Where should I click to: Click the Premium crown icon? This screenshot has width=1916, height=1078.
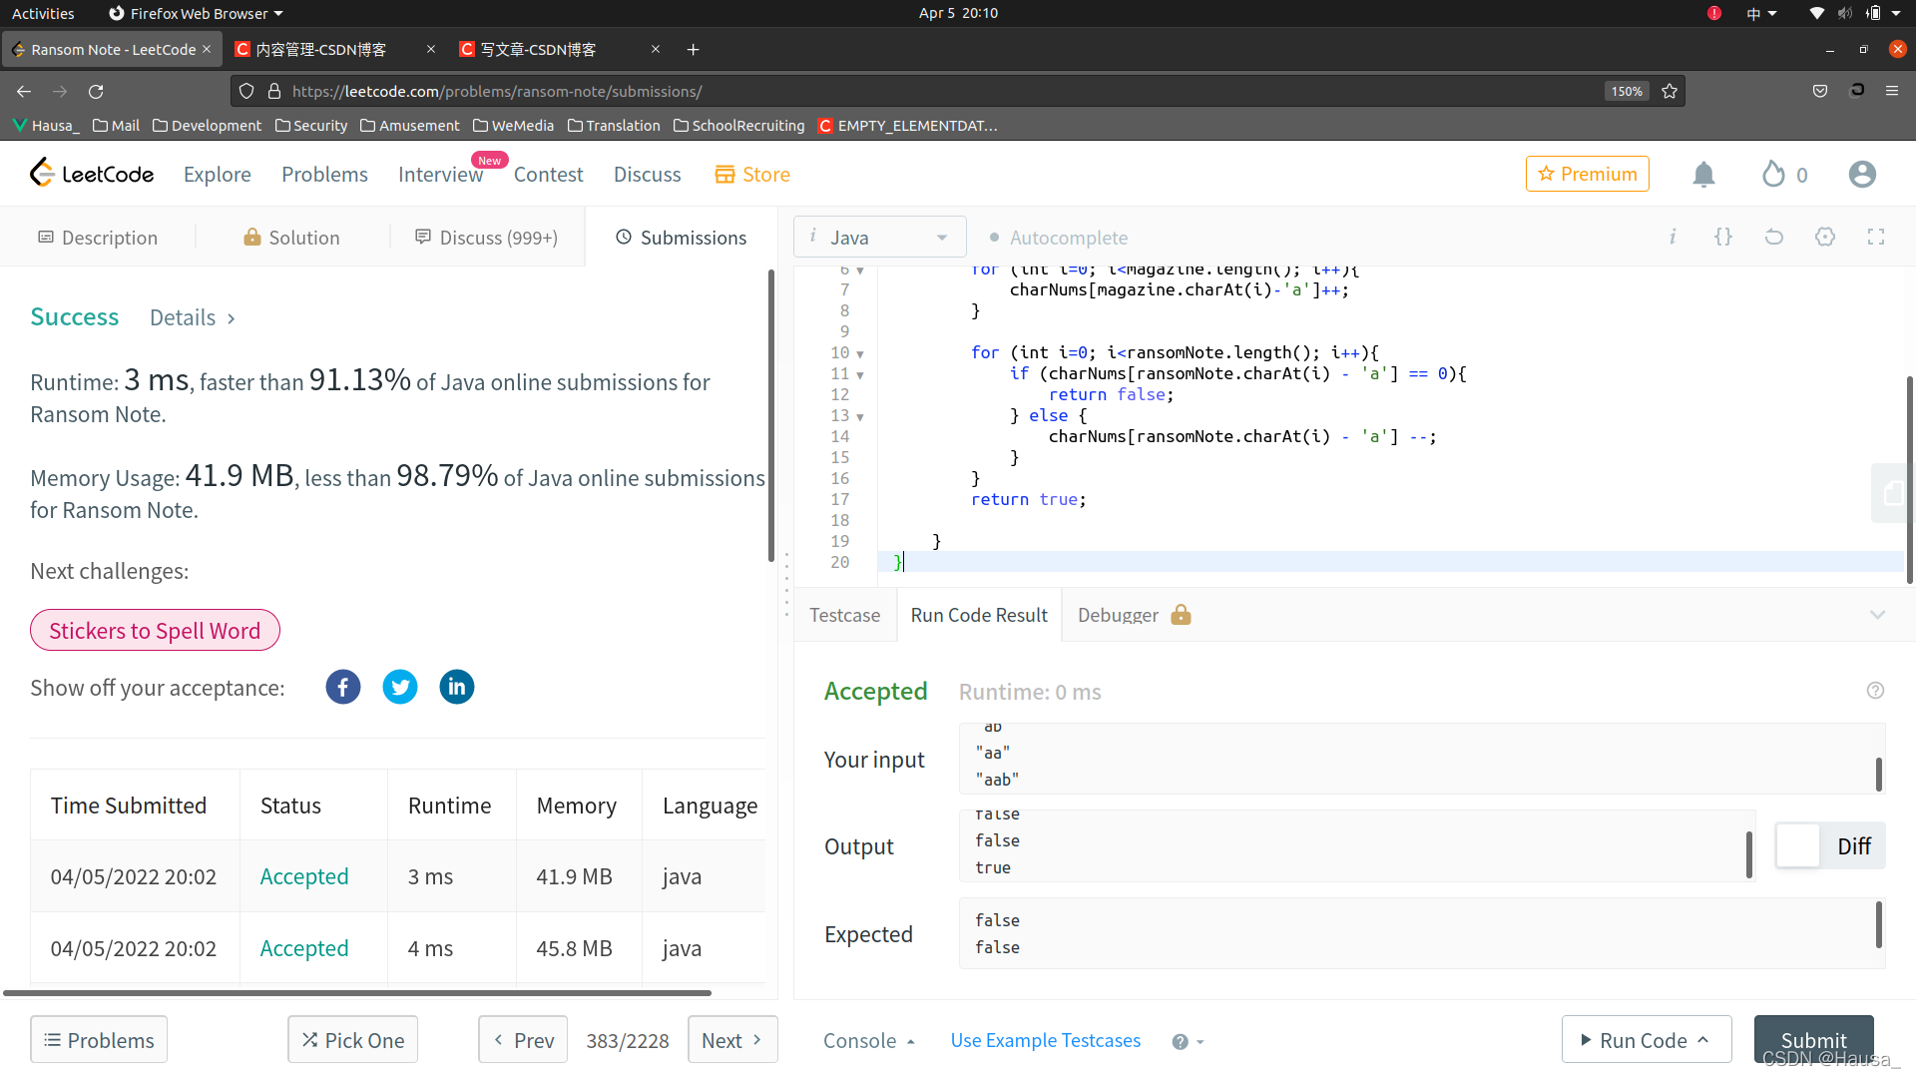coord(1546,173)
